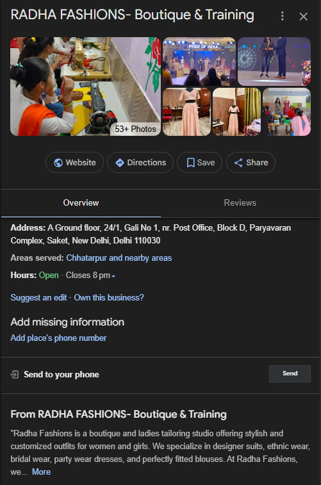Open the two people on stage photo

pos(274,62)
